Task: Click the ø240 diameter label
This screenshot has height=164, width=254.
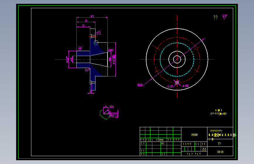Action: click(140, 85)
